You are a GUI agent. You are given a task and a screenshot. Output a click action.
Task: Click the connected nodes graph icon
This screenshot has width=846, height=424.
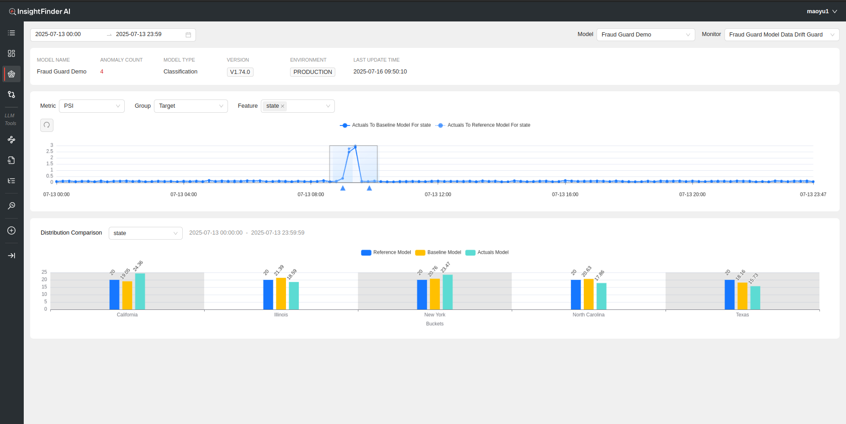[x=11, y=140]
